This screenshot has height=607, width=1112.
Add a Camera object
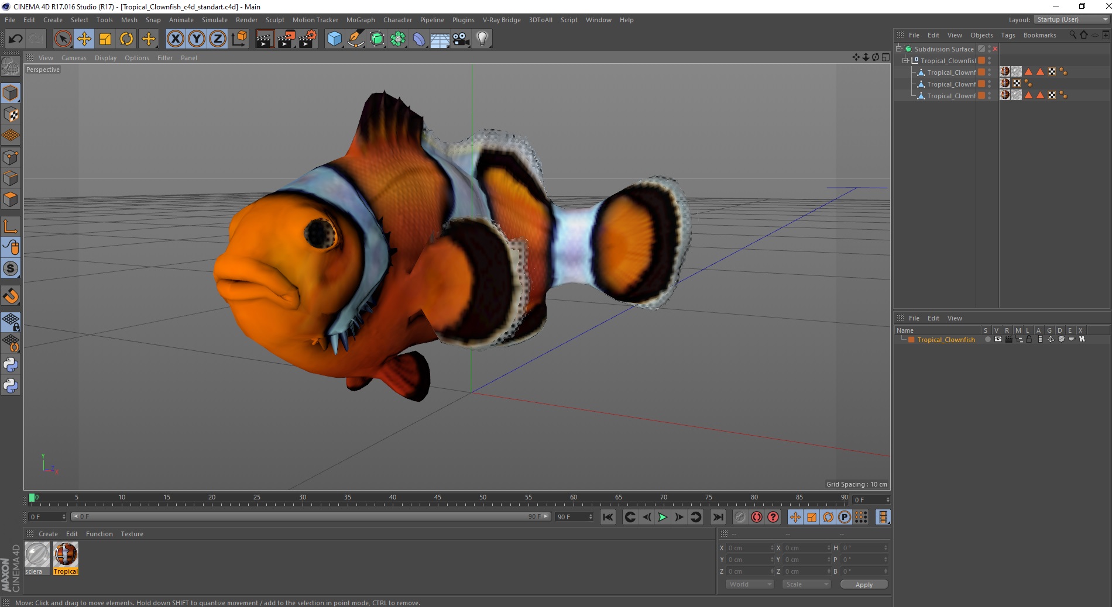pyautogui.click(x=461, y=39)
